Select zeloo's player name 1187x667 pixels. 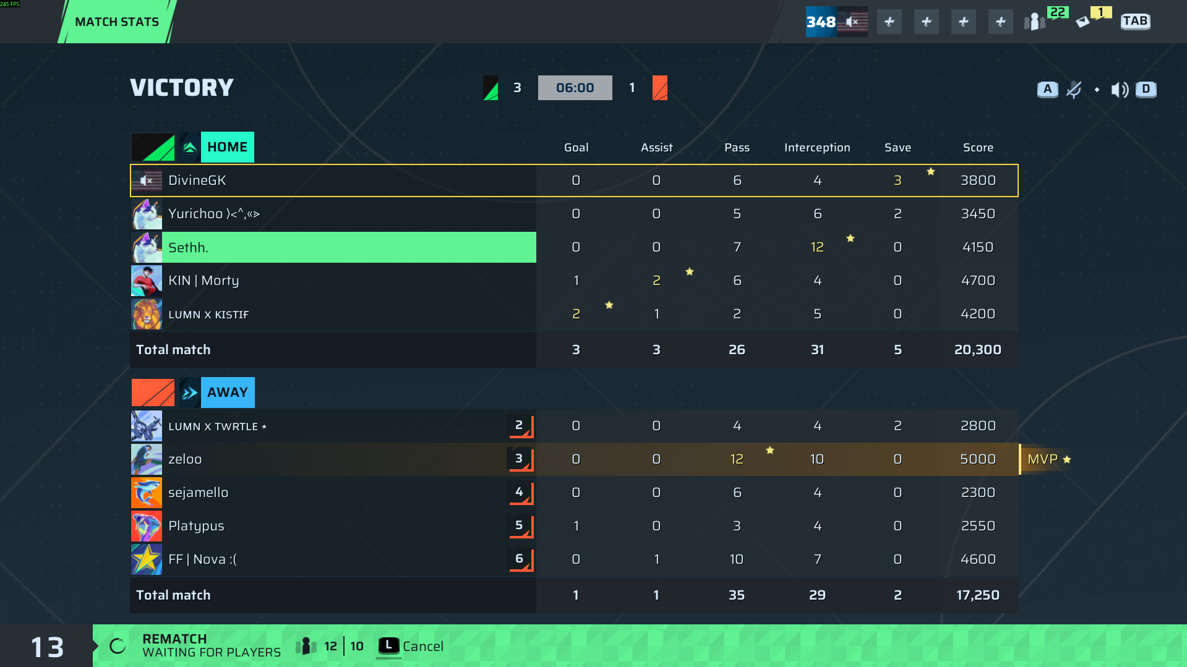[185, 459]
